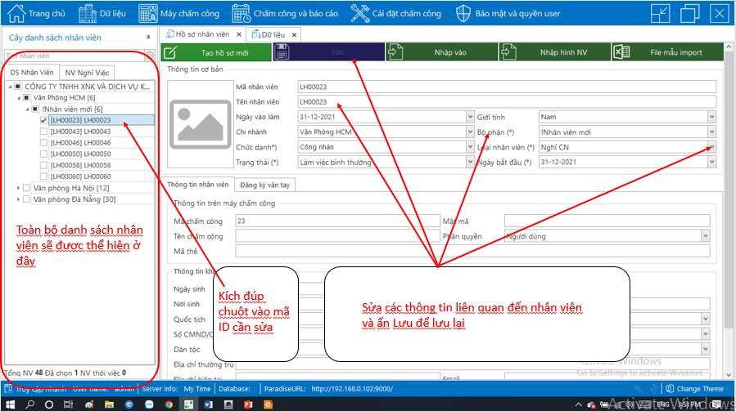
Task: Switch to the NV Nghỉ Việc tab
Action: (x=86, y=74)
